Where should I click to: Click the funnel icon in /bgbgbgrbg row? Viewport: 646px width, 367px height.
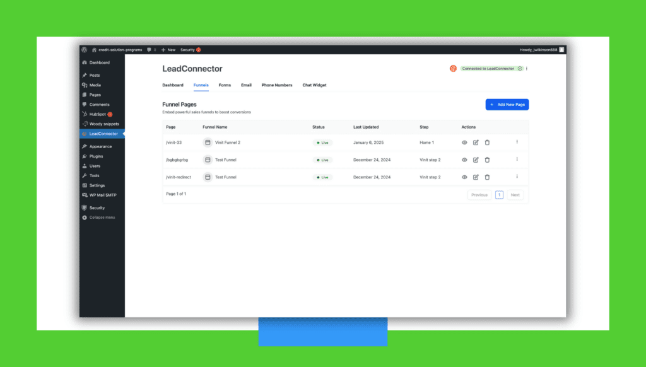click(x=208, y=160)
